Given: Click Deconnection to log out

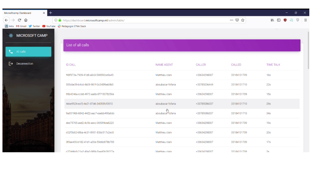Looking at the screenshot, I should click(x=25, y=63).
